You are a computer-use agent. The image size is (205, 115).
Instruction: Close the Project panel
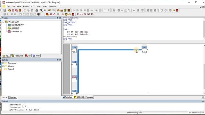pyautogui.click(x=60, y=18)
